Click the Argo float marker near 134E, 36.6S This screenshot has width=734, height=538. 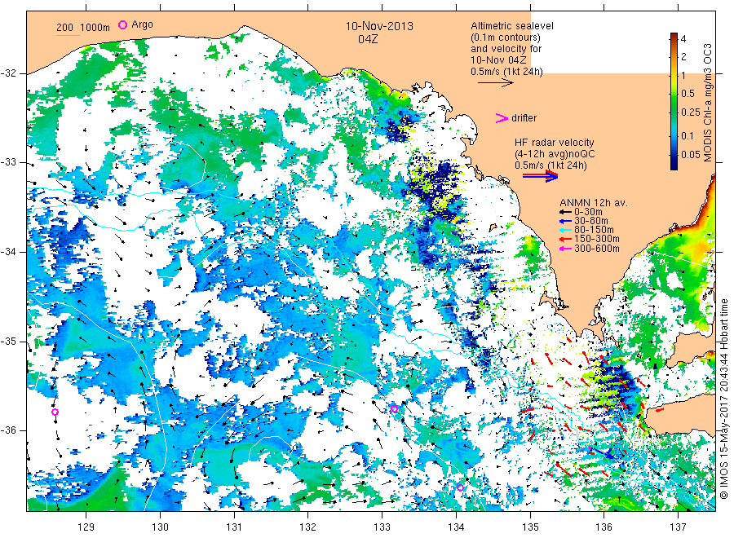[x=460, y=488]
